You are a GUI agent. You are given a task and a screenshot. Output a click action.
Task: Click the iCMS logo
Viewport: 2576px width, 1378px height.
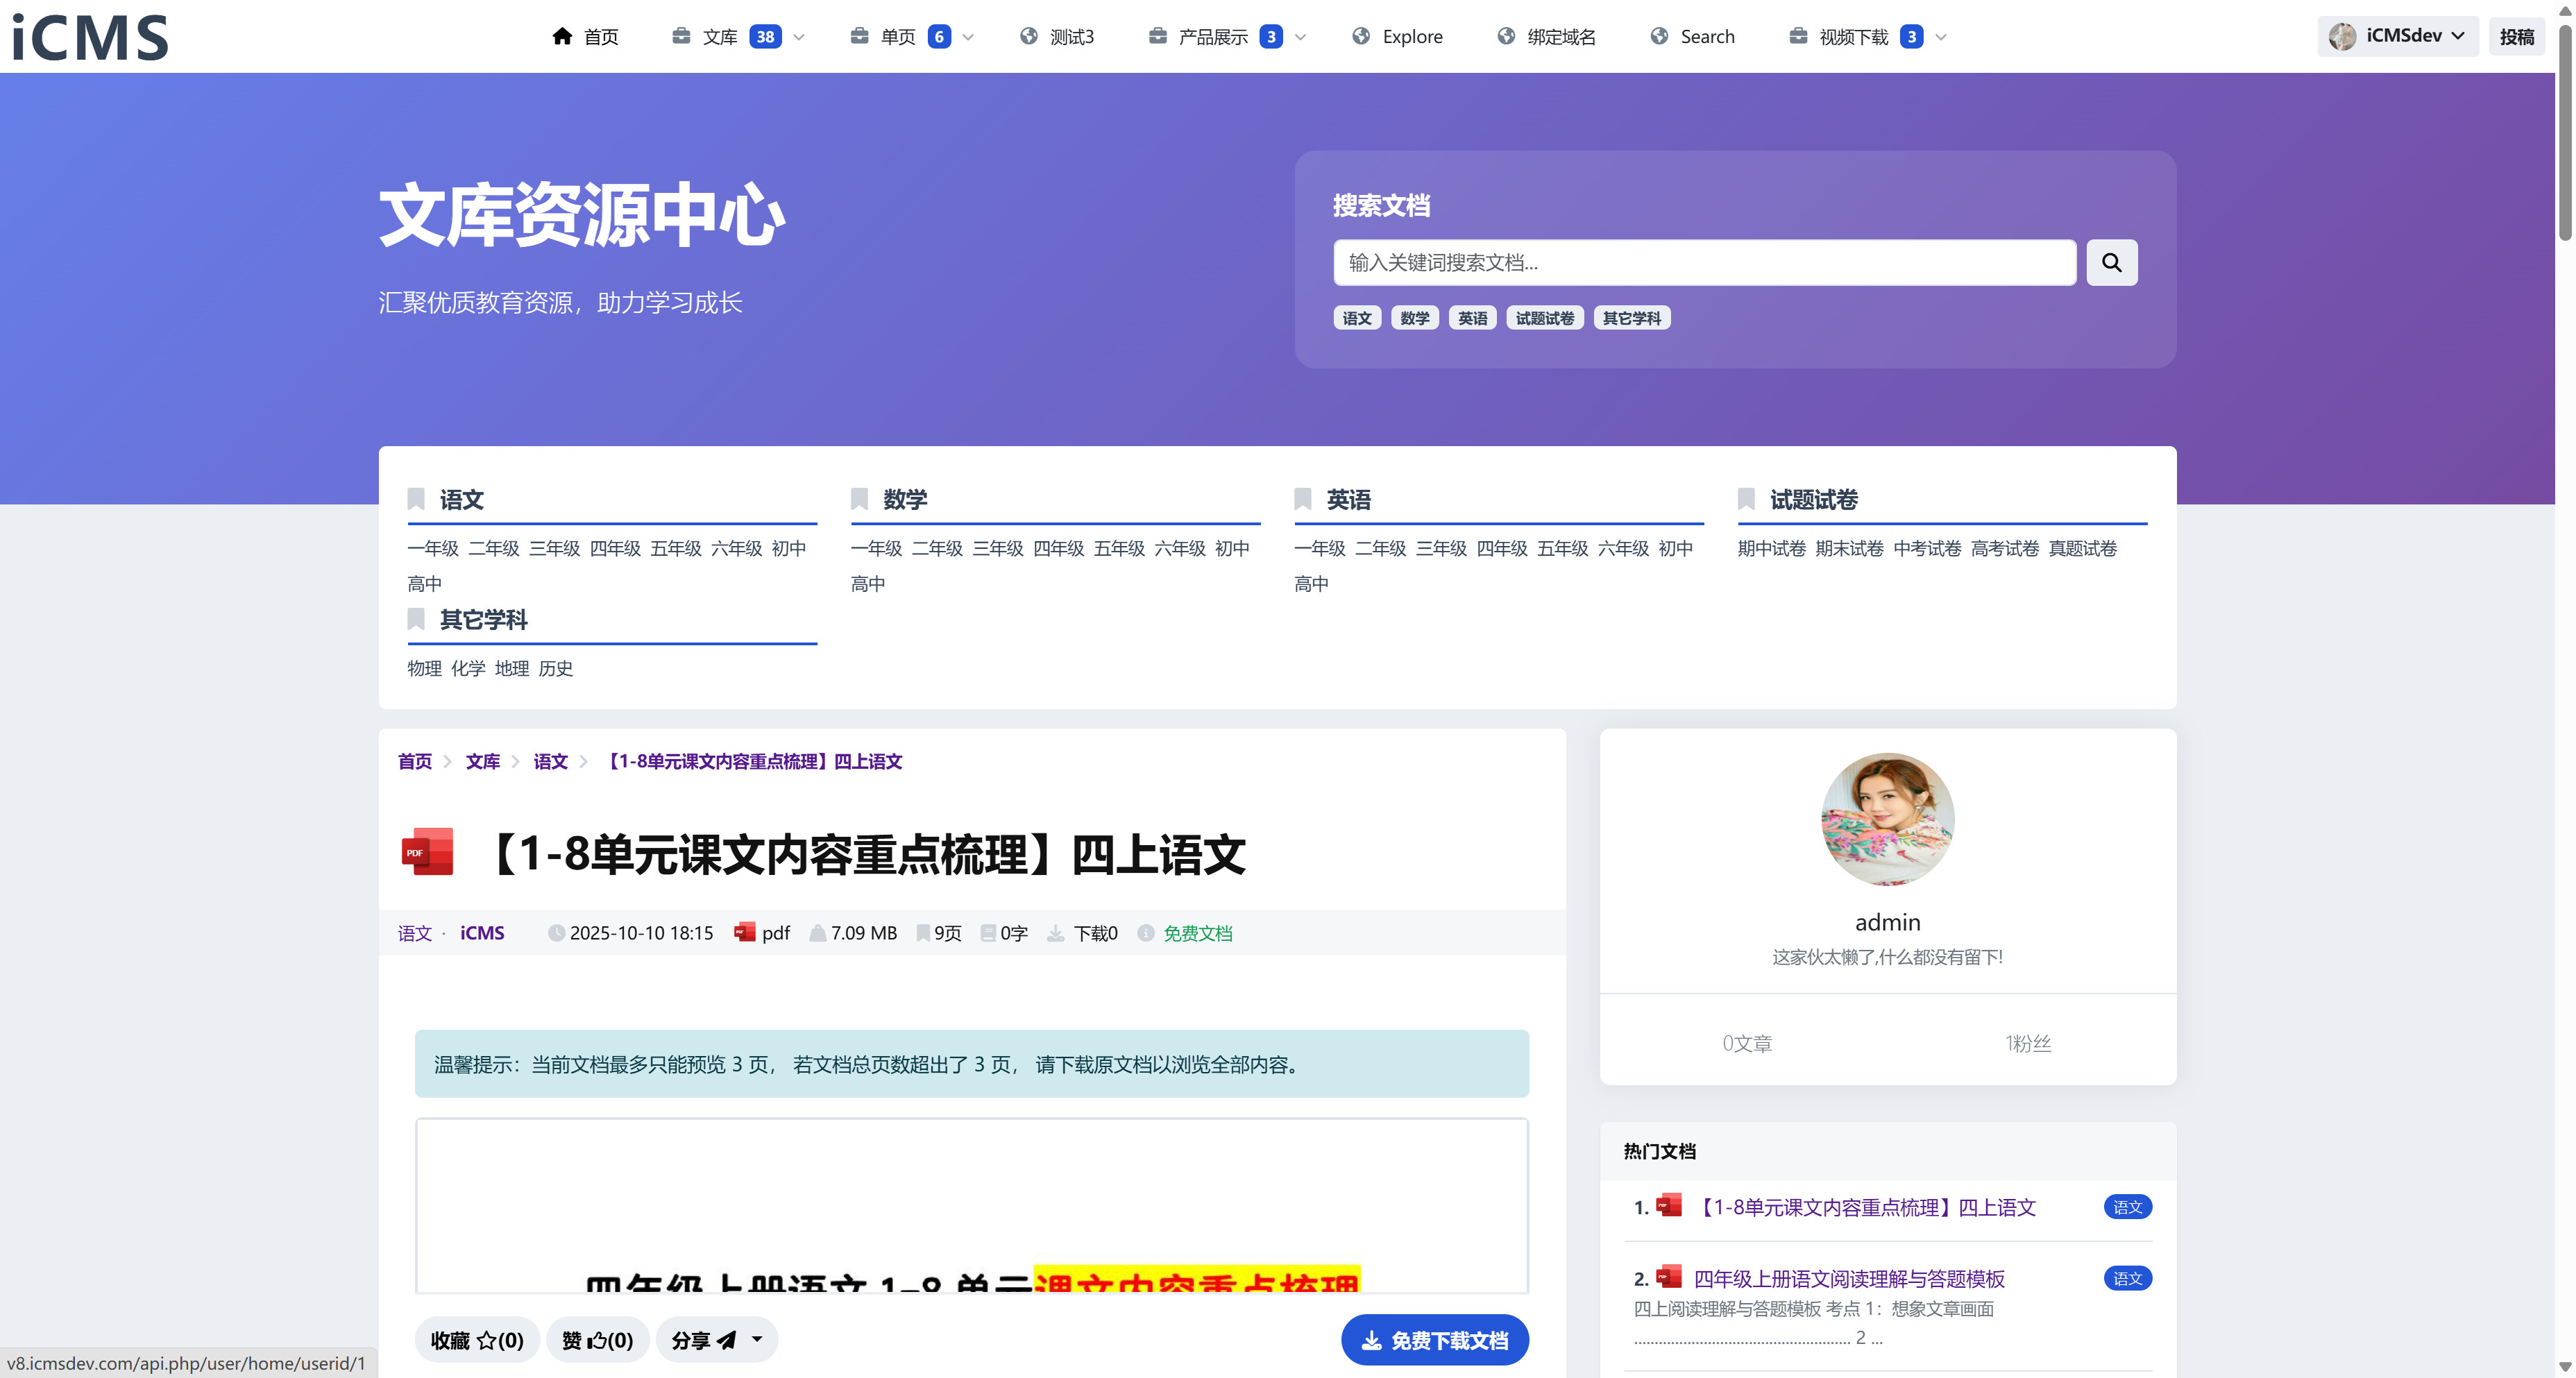click(x=90, y=37)
